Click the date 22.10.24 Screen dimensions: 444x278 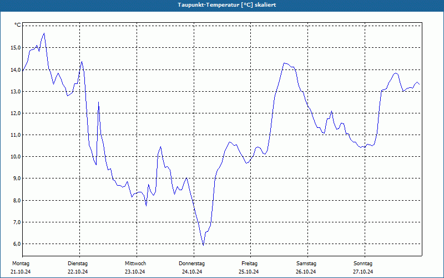(x=78, y=272)
